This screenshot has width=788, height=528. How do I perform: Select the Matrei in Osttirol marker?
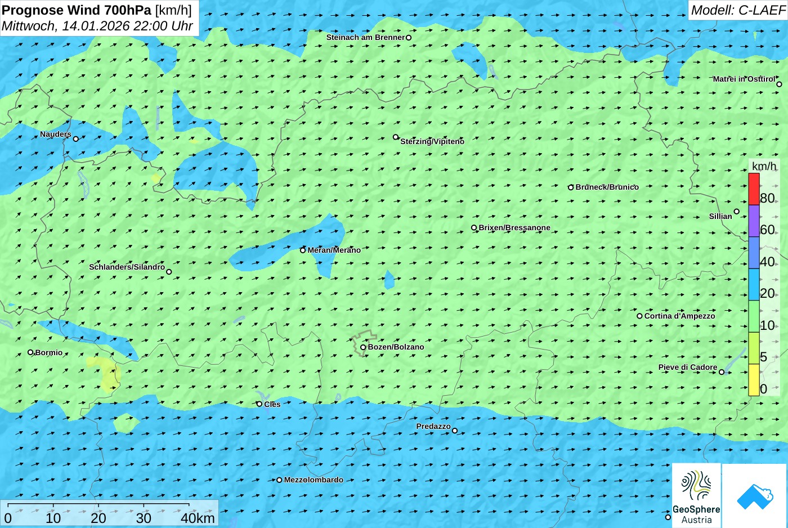[x=779, y=84]
